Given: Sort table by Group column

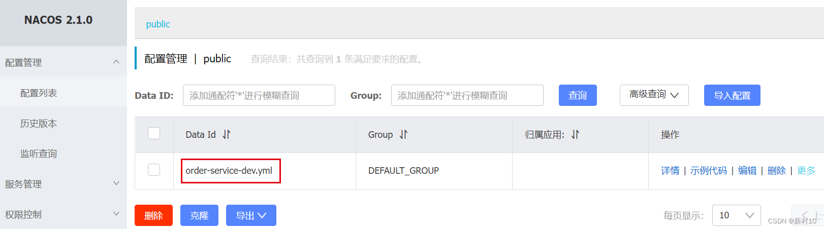Looking at the screenshot, I should [403, 134].
